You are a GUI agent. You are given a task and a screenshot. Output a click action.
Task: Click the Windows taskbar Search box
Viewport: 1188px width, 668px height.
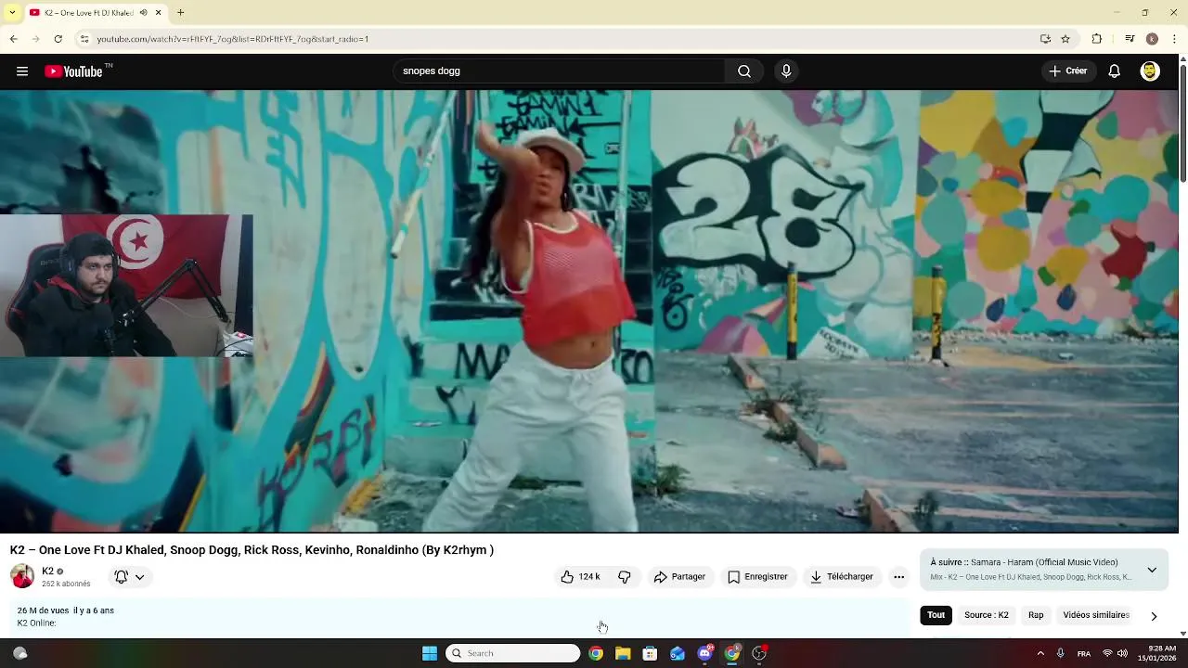[513, 653]
